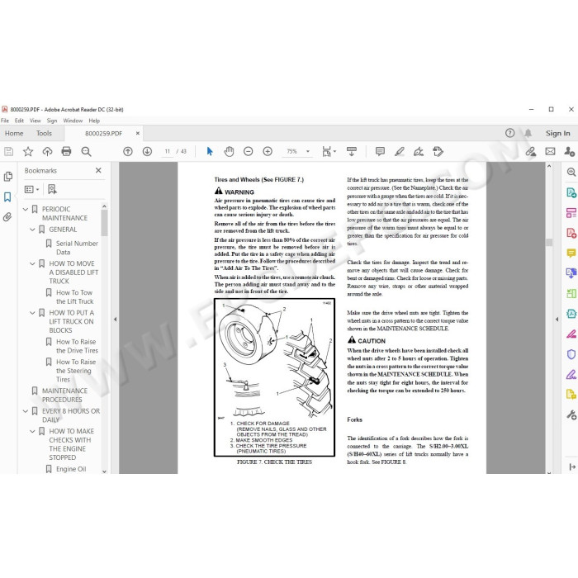Show page thumbnails panel icon
578x578 pixels.
pos(8,177)
